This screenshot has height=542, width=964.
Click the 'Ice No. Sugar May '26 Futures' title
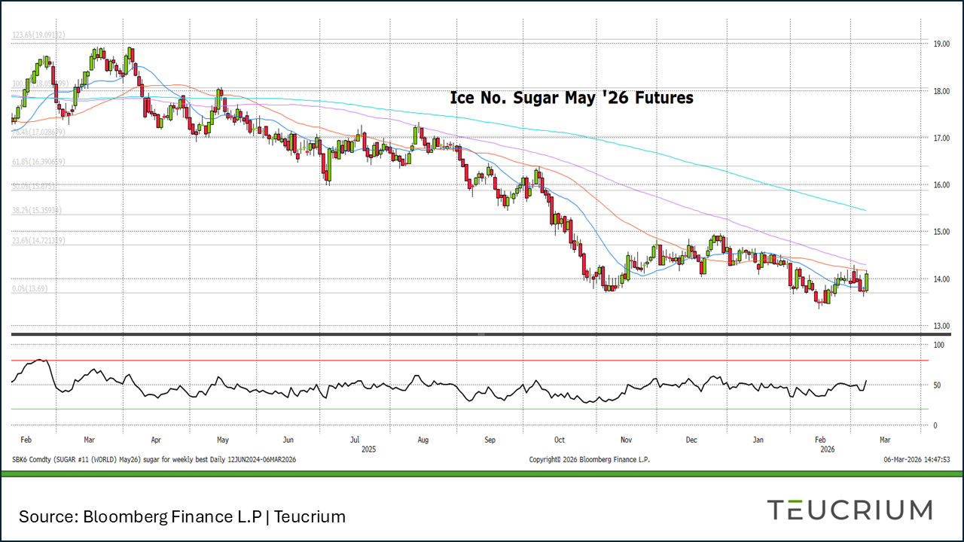[571, 98]
